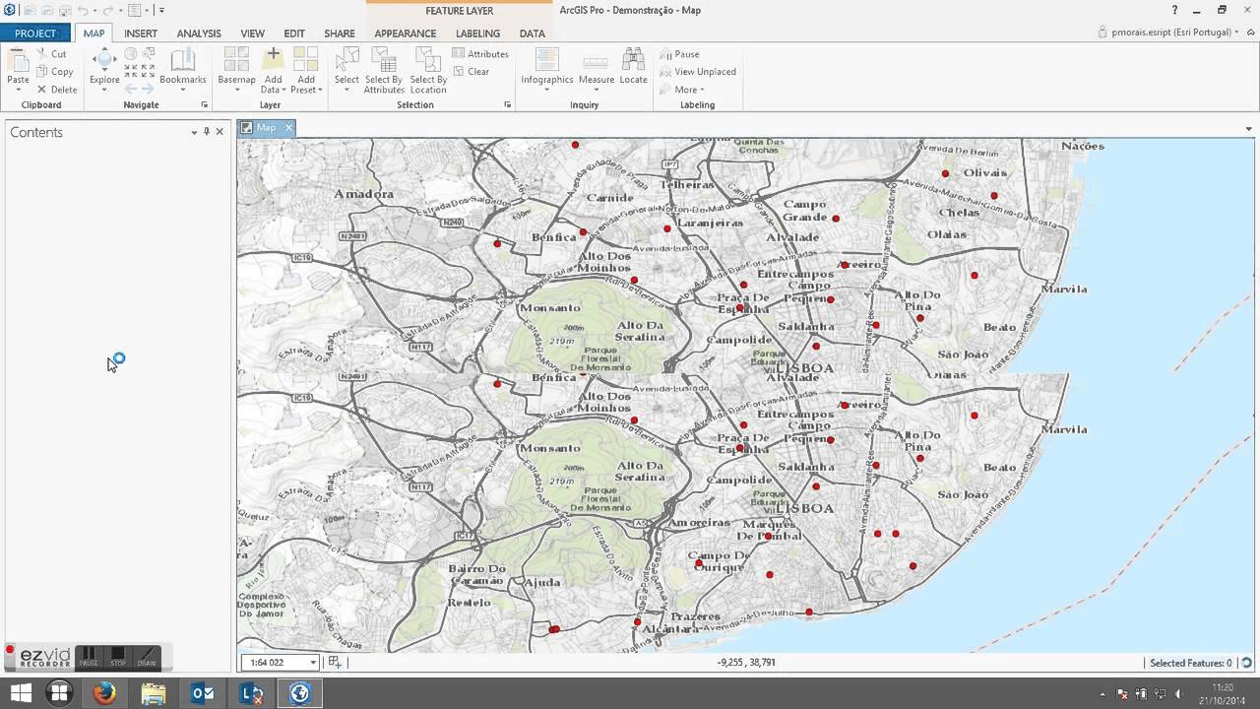Expand the Explore dropdown arrow
This screenshot has height=709, width=1260.
[x=104, y=90]
